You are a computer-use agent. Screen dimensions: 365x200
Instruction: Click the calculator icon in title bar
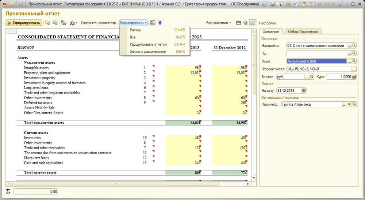(x=304, y=4)
